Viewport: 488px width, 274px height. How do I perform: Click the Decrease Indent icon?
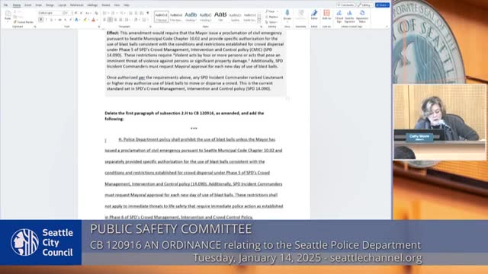point(130,13)
